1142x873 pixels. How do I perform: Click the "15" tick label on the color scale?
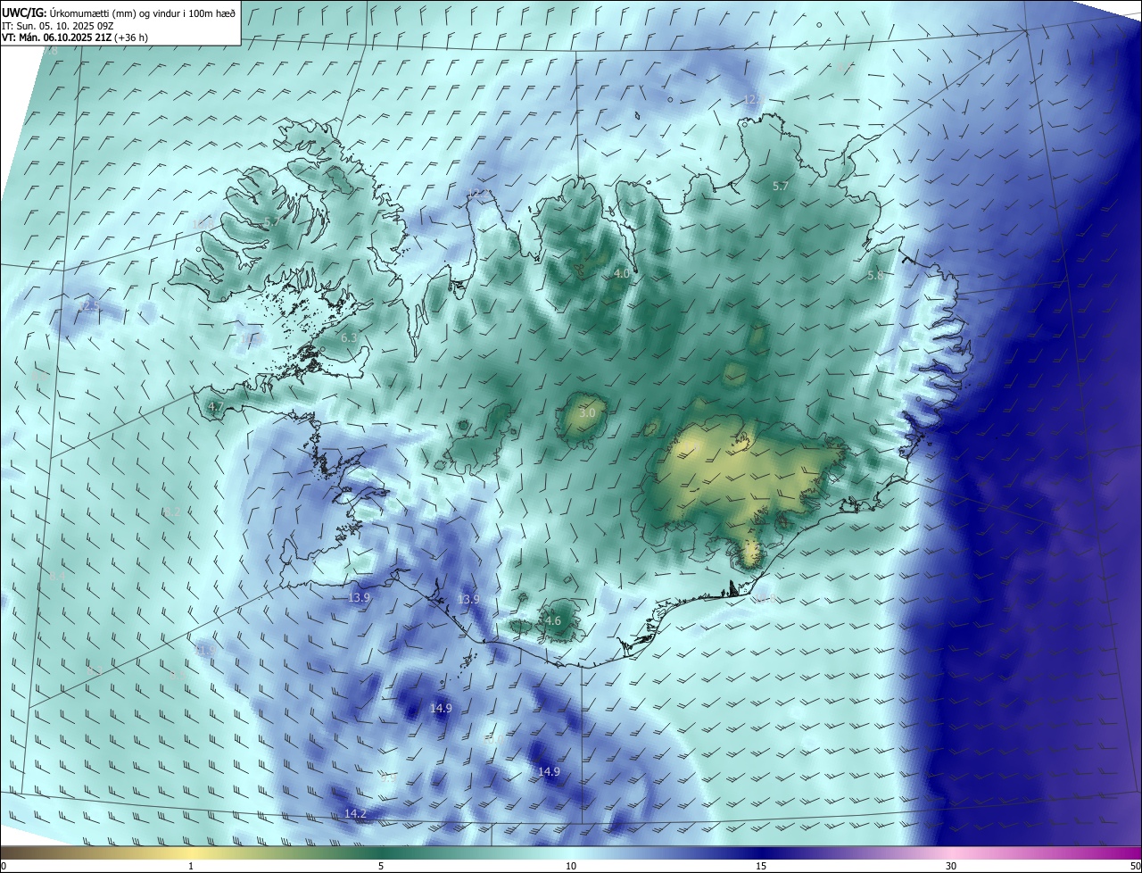click(761, 866)
